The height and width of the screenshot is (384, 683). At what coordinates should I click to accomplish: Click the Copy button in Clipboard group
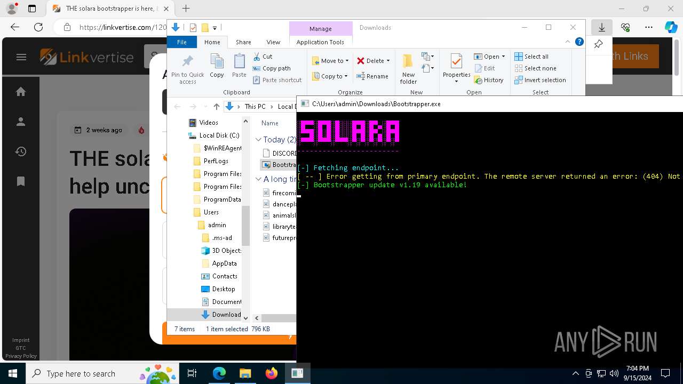tap(217, 66)
